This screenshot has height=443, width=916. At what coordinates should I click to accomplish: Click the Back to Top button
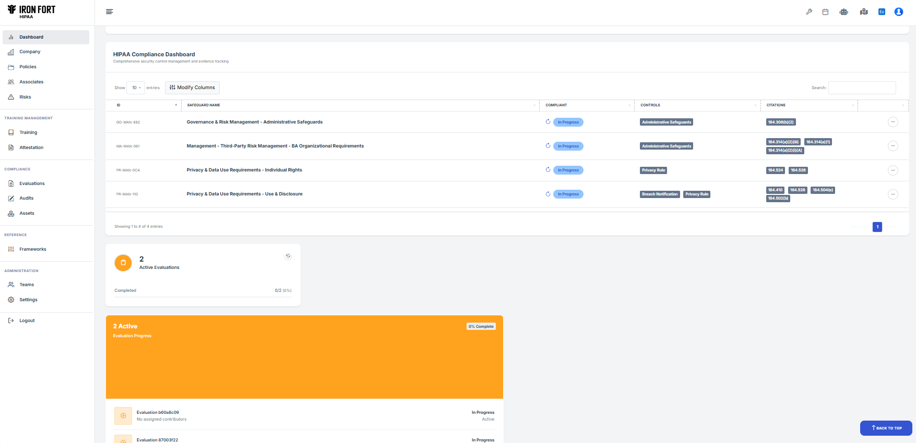(886, 428)
